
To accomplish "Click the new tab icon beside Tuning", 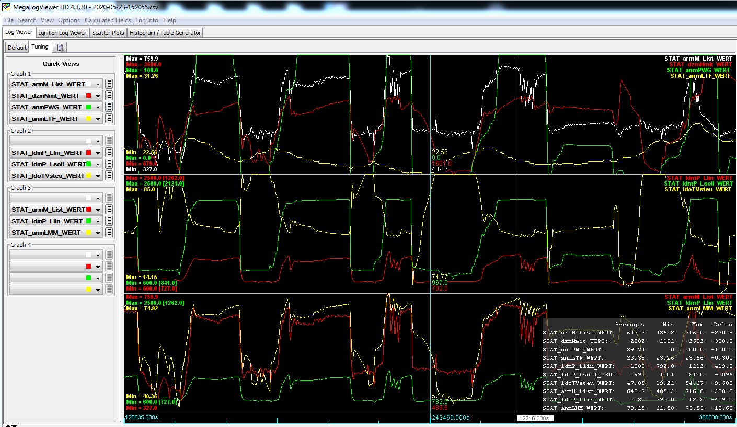I will 61,48.
